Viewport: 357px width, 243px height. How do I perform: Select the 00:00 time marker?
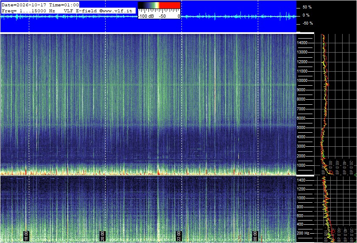(255, 236)
